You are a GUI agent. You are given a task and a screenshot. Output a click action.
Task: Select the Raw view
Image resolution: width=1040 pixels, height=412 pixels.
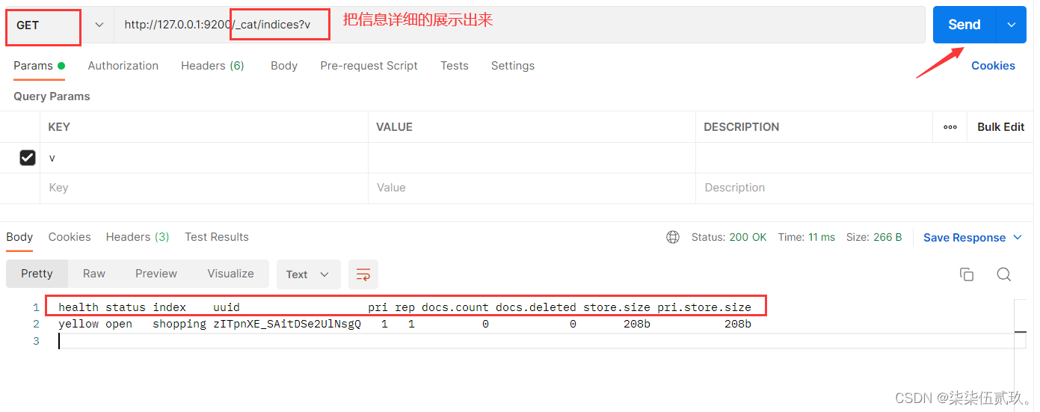click(x=94, y=274)
